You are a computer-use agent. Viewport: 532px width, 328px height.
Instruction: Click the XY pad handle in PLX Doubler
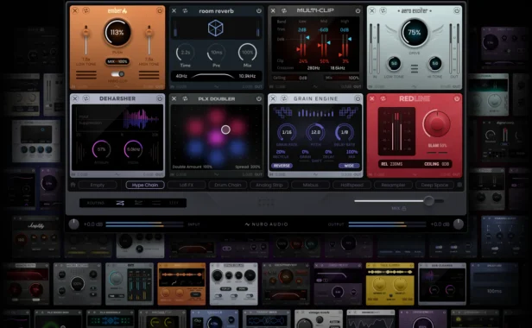point(225,129)
